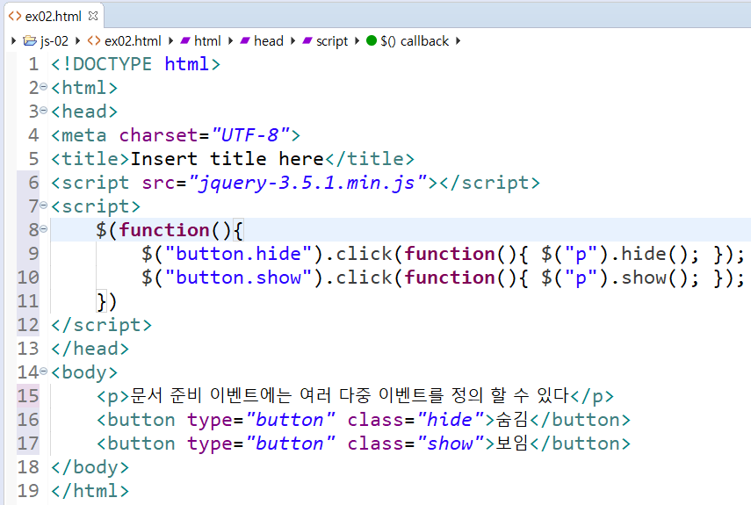The image size is (751, 505).
Task: Expand the arrow after head breadcrumb
Action: [292, 41]
